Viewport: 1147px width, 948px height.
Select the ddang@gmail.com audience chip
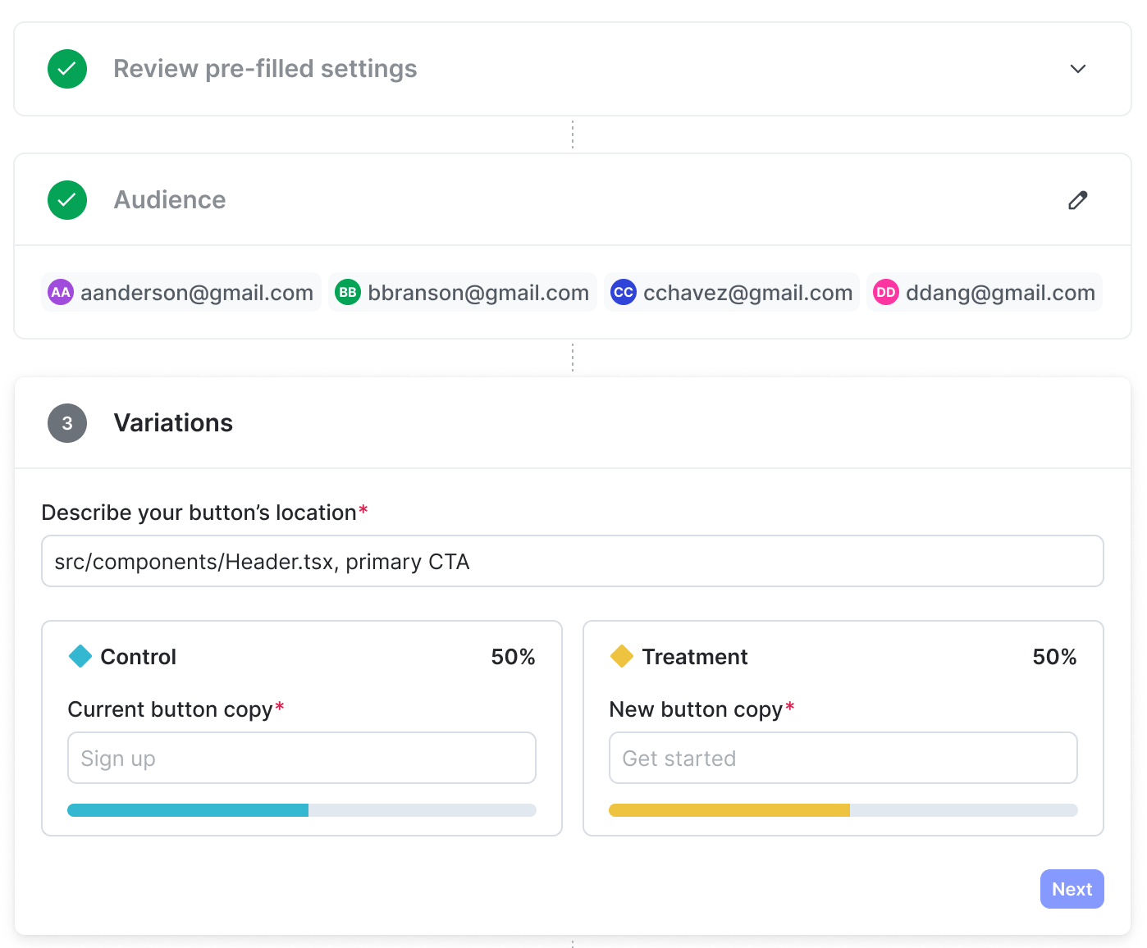[985, 292]
